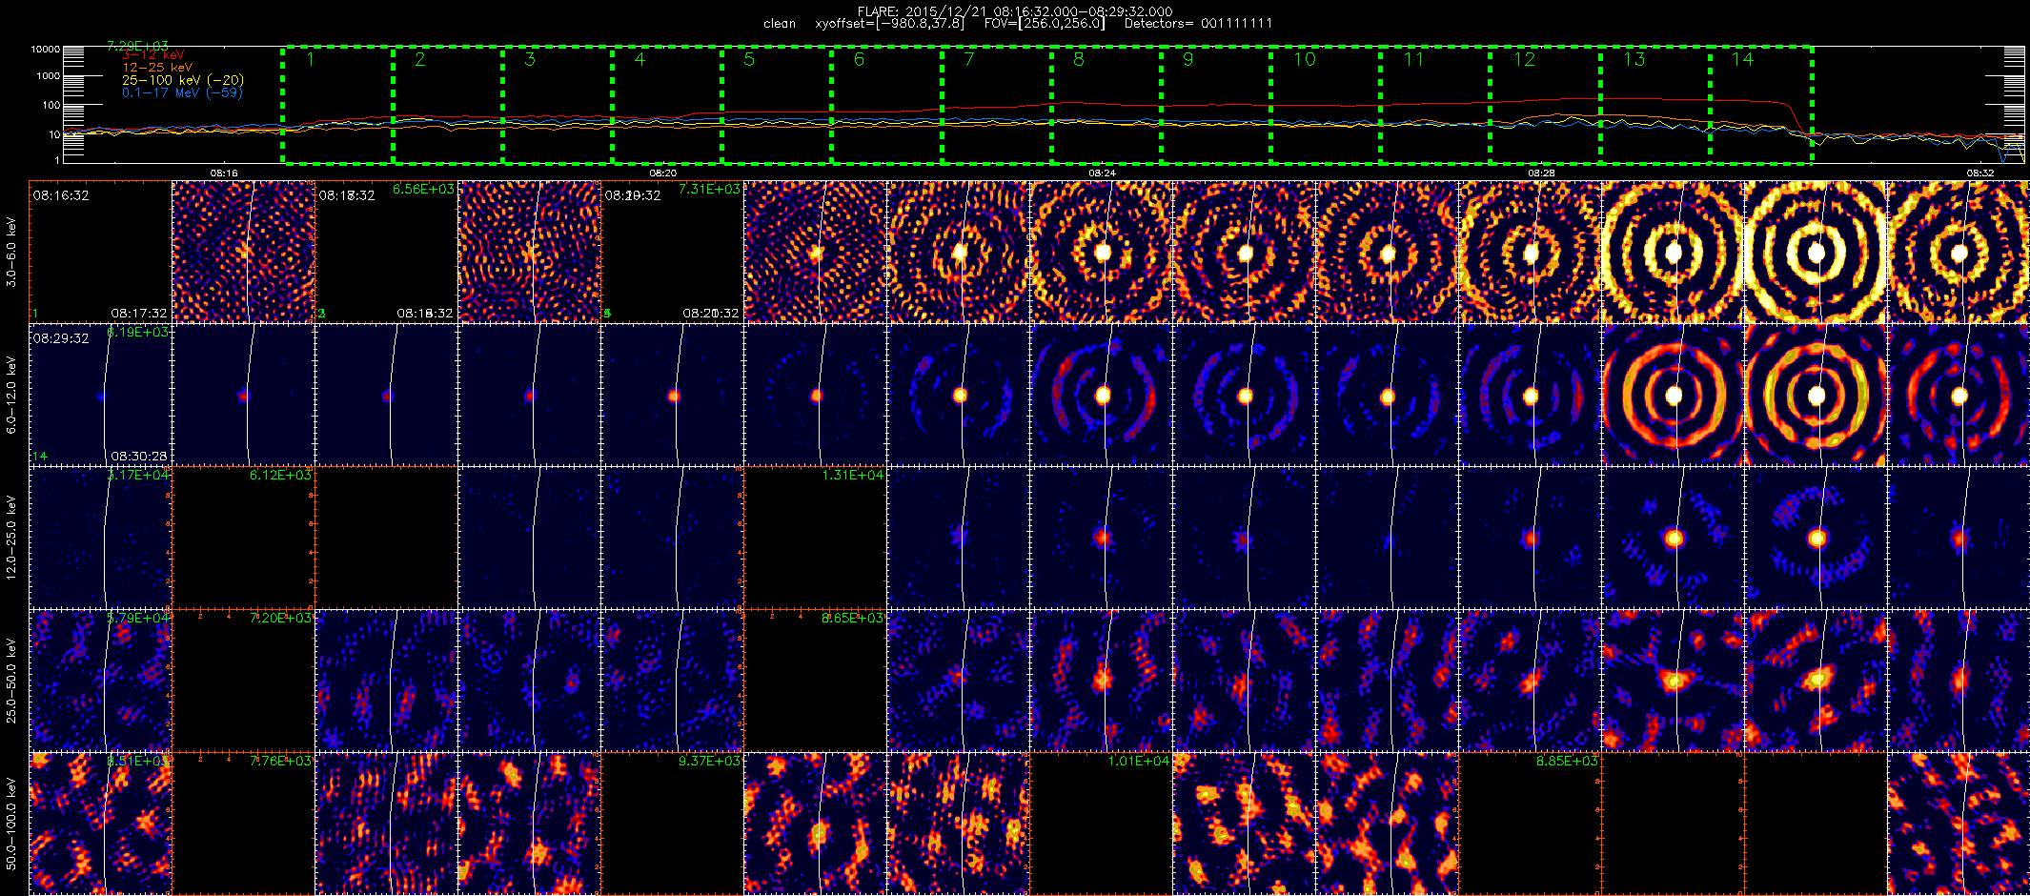Click the "xyoffset=[-980.8,37.8]" text

889,23
